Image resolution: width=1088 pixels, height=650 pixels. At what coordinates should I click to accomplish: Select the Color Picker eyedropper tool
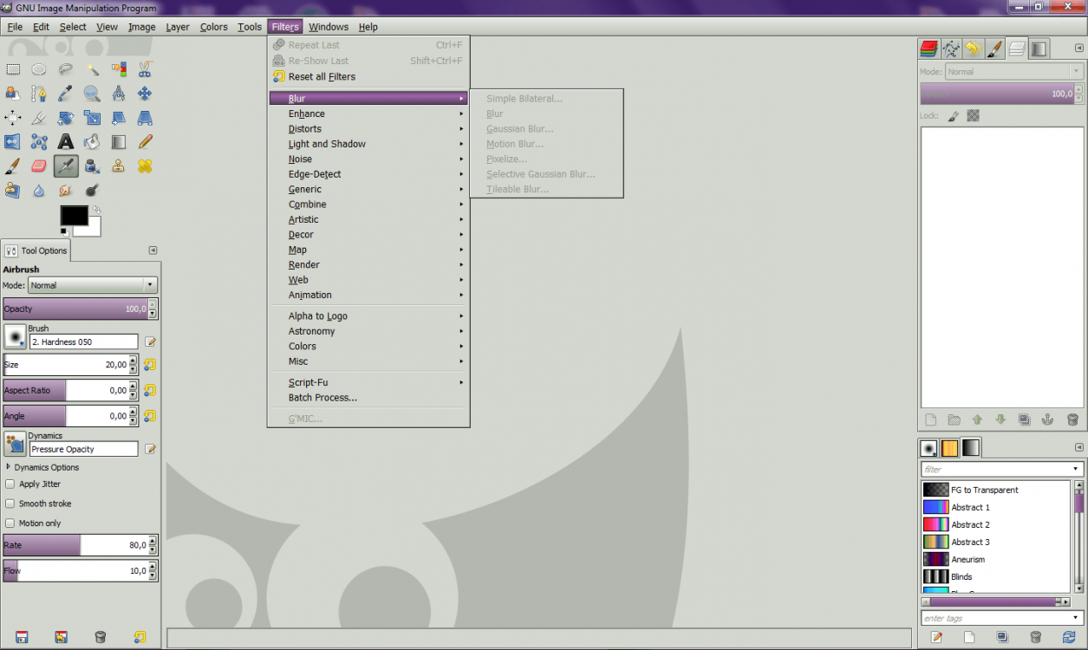click(x=66, y=94)
